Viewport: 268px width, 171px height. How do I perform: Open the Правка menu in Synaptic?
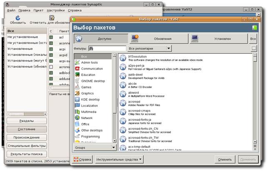coord(24,10)
